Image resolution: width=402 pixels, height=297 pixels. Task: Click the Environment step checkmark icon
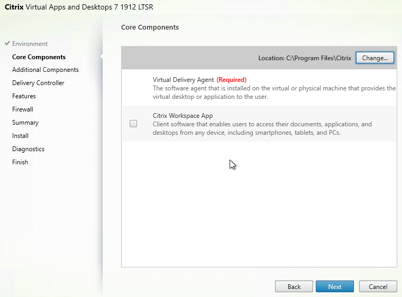[7, 44]
